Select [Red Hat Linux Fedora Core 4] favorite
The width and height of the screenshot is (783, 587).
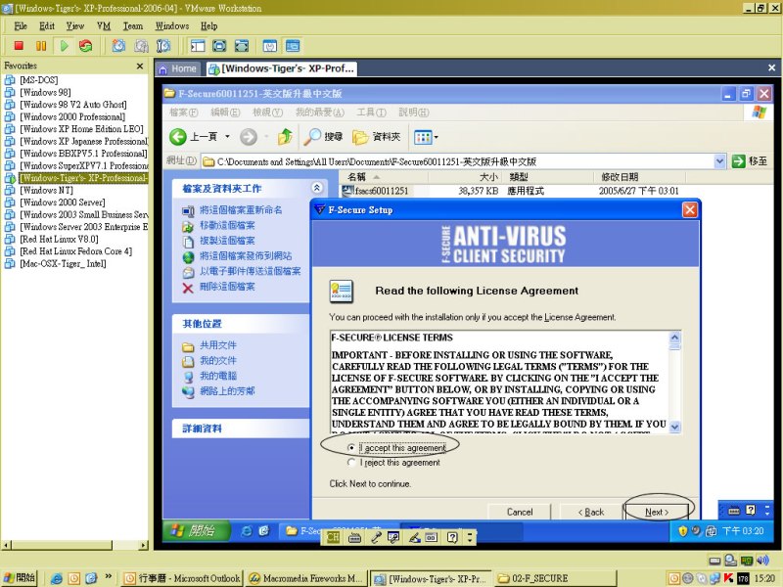tap(75, 251)
